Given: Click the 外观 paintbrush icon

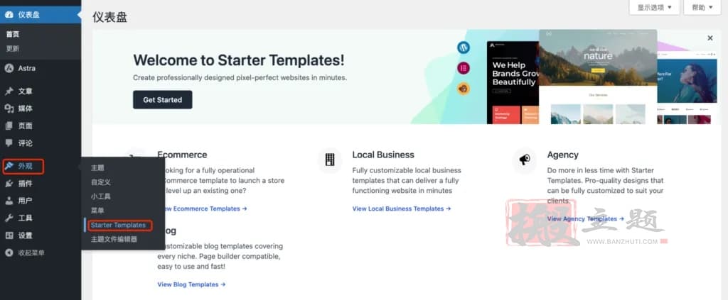Looking at the screenshot, I should (x=9, y=166).
